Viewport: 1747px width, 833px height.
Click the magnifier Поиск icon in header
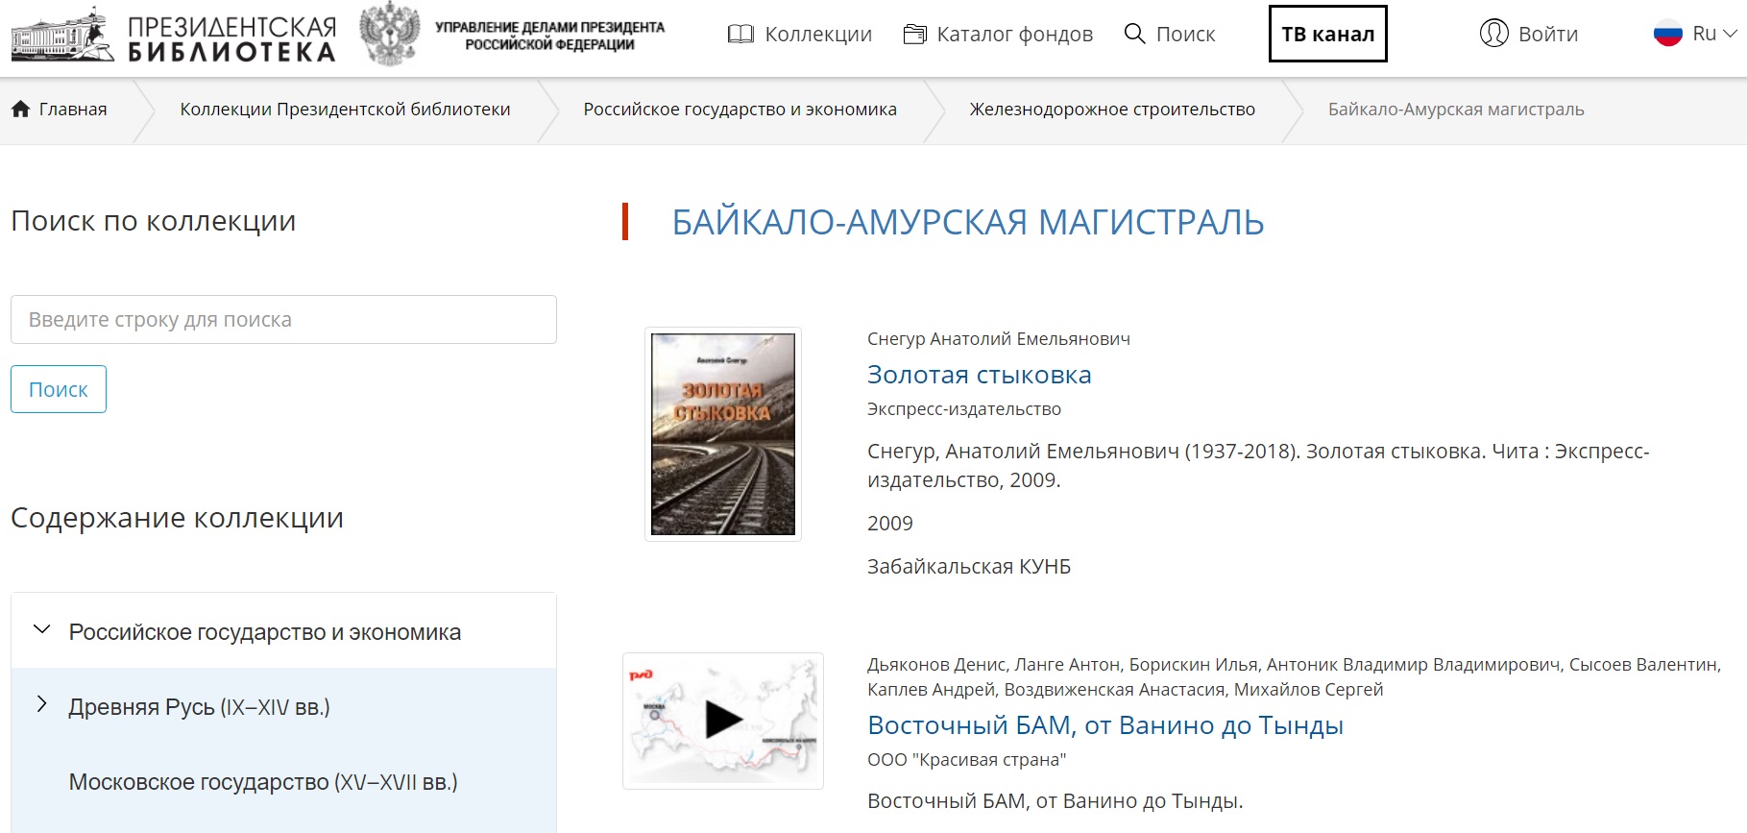1134,34
